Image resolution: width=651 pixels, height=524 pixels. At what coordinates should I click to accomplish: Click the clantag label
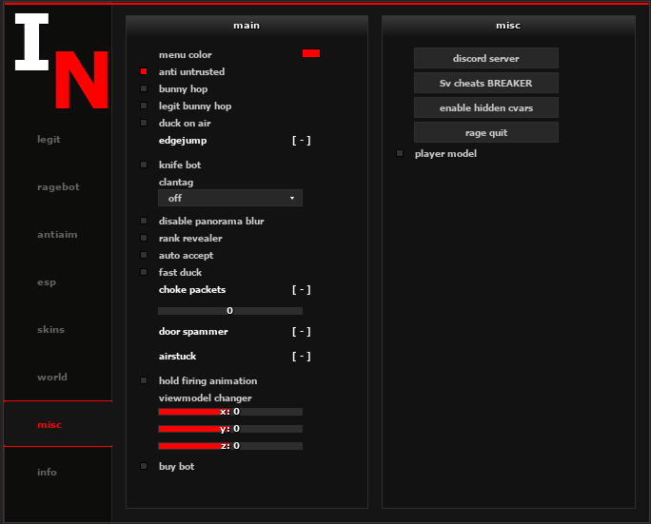pos(176,183)
